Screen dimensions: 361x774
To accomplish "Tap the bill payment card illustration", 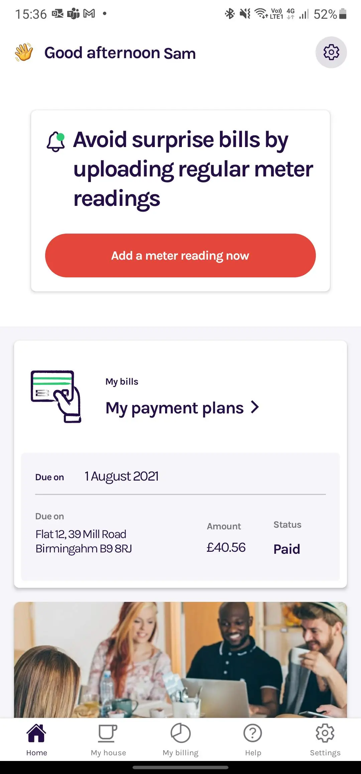I will click(56, 396).
